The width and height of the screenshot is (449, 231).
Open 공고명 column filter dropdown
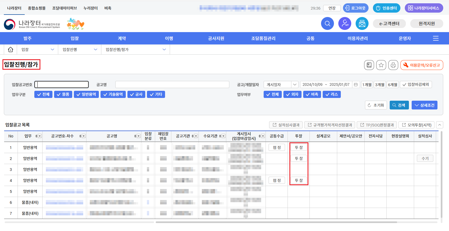[x=139, y=136]
